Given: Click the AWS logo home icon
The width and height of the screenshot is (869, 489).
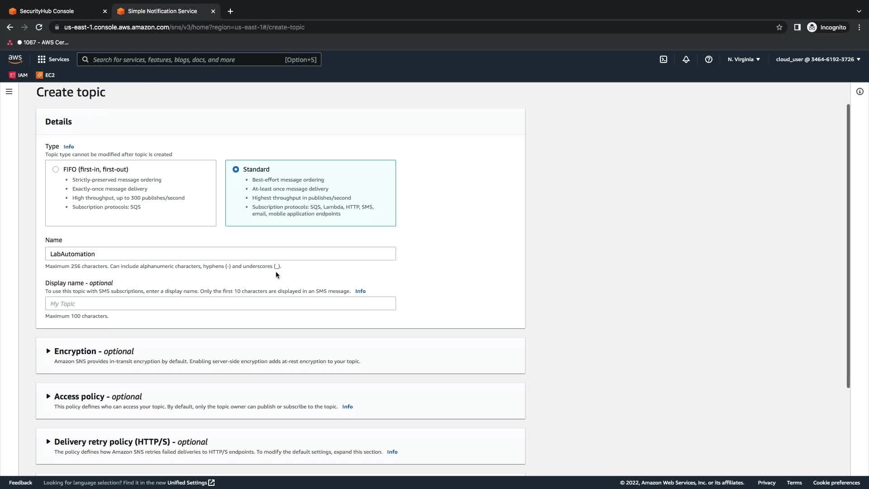Looking at the screenshot, I should pos(15,59).
